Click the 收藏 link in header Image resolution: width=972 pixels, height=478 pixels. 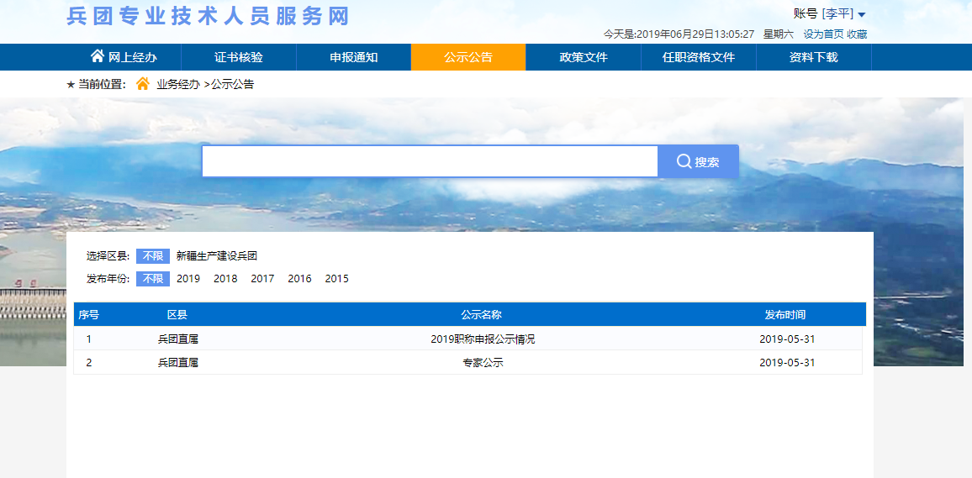(x=857, y=34)
